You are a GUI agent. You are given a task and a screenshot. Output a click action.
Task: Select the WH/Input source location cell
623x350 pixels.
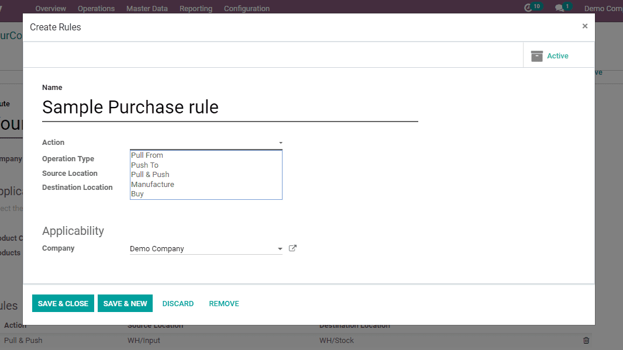144,341
